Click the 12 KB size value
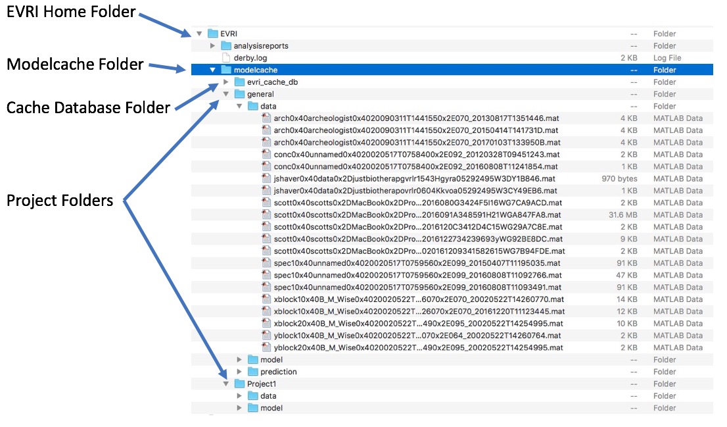 [627, 311]
